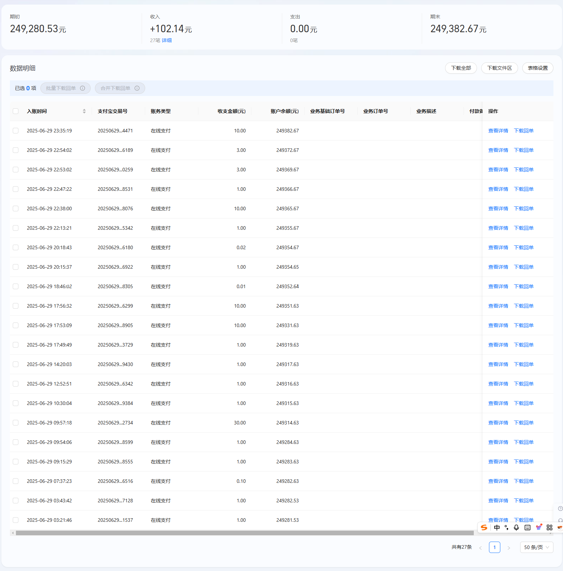Open 查看详情 for transaction 20250629...6189
The height and width of the screenshot is (571, 563).
pos(498,150)
